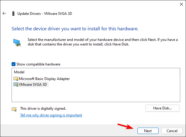Uncheck the Show compatible hardware checkbox
Screen dimensions: 186x137
tap(13, 64)
